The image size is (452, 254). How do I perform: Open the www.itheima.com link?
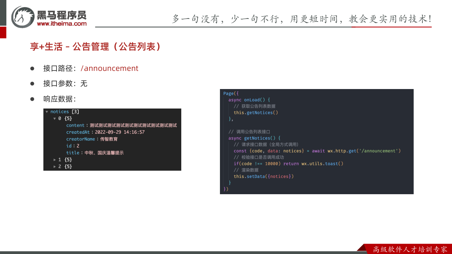62,24
